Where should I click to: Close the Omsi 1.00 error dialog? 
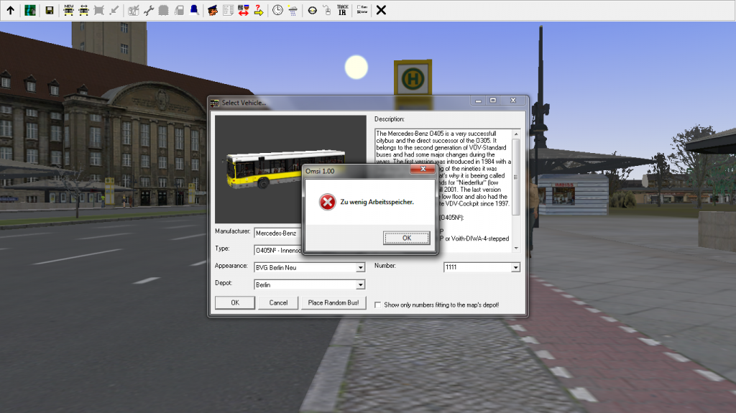(x=423, y=169)
